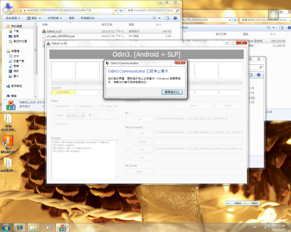Open Videos library in sidebar
Viewport: 291px width, 232px height.
coord(14,71)
